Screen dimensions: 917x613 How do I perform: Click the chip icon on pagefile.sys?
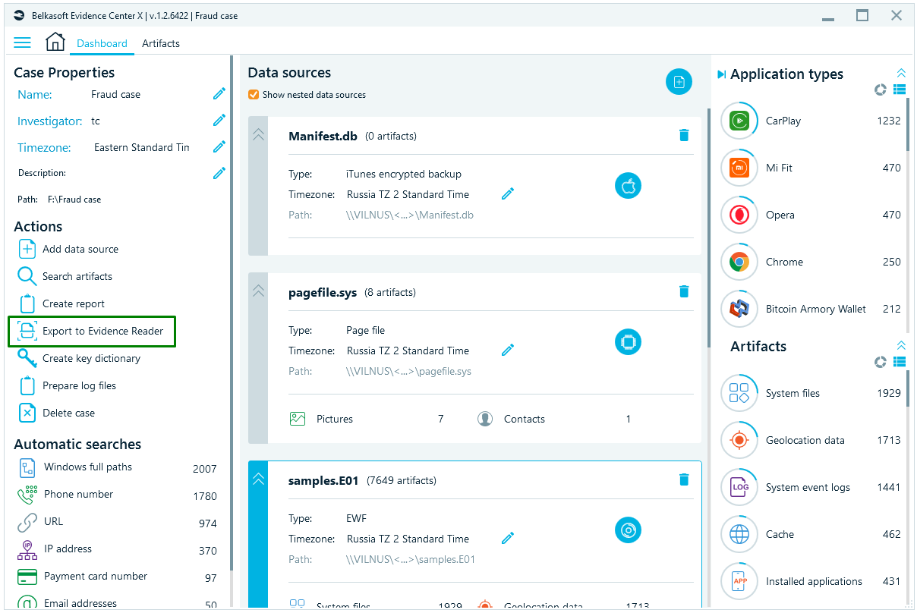(x=628, y=342)
